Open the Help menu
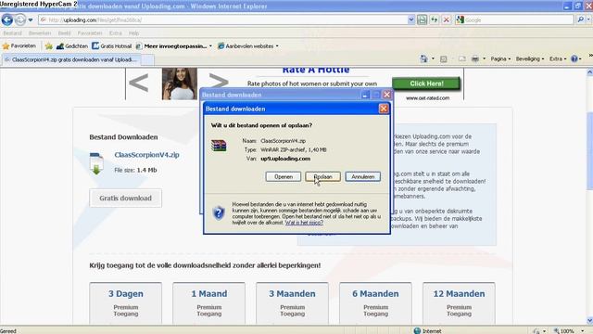The image size is (593, 334). coord(133,33)
